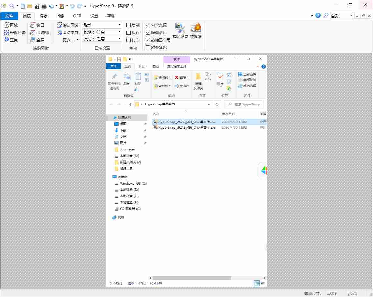The image size is (373, 297).
Task: Open help via the blue question mark icon
Action: click(318, 15)
